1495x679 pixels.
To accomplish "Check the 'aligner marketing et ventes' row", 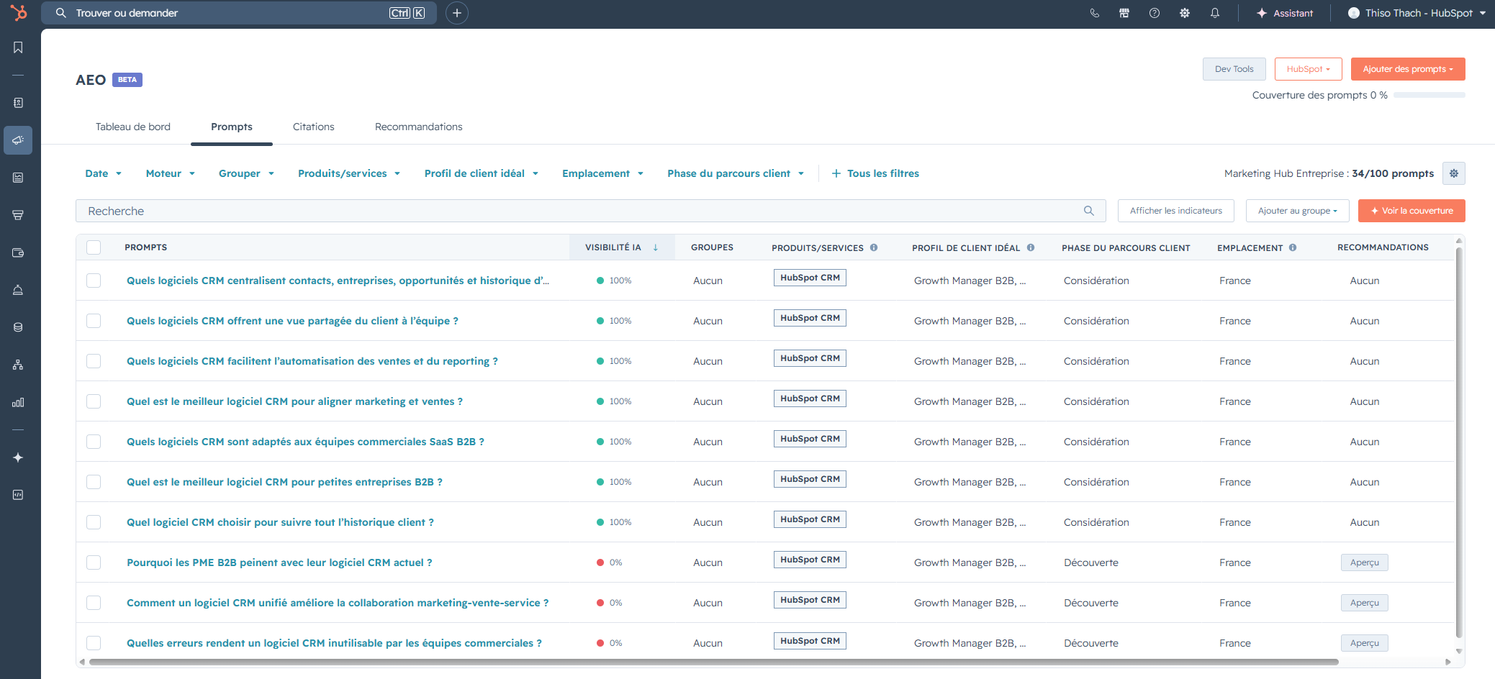I will tap(94, 401).
